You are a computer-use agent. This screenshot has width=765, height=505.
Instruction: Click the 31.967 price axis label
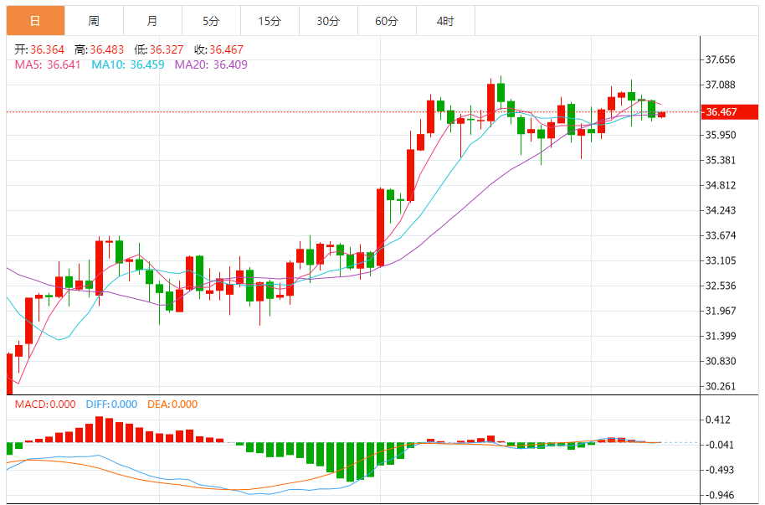coord(720,311)
